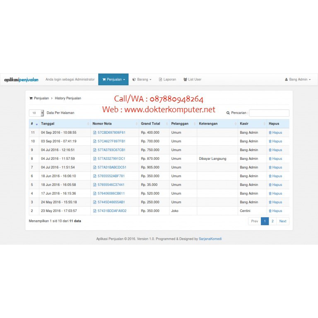
Task: Click the aplikasipenjualan logo
Action: click(21, 79)
